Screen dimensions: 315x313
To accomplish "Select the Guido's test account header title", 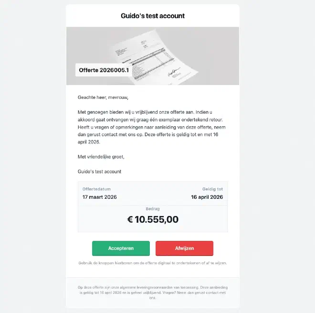I will coord(153,16).
